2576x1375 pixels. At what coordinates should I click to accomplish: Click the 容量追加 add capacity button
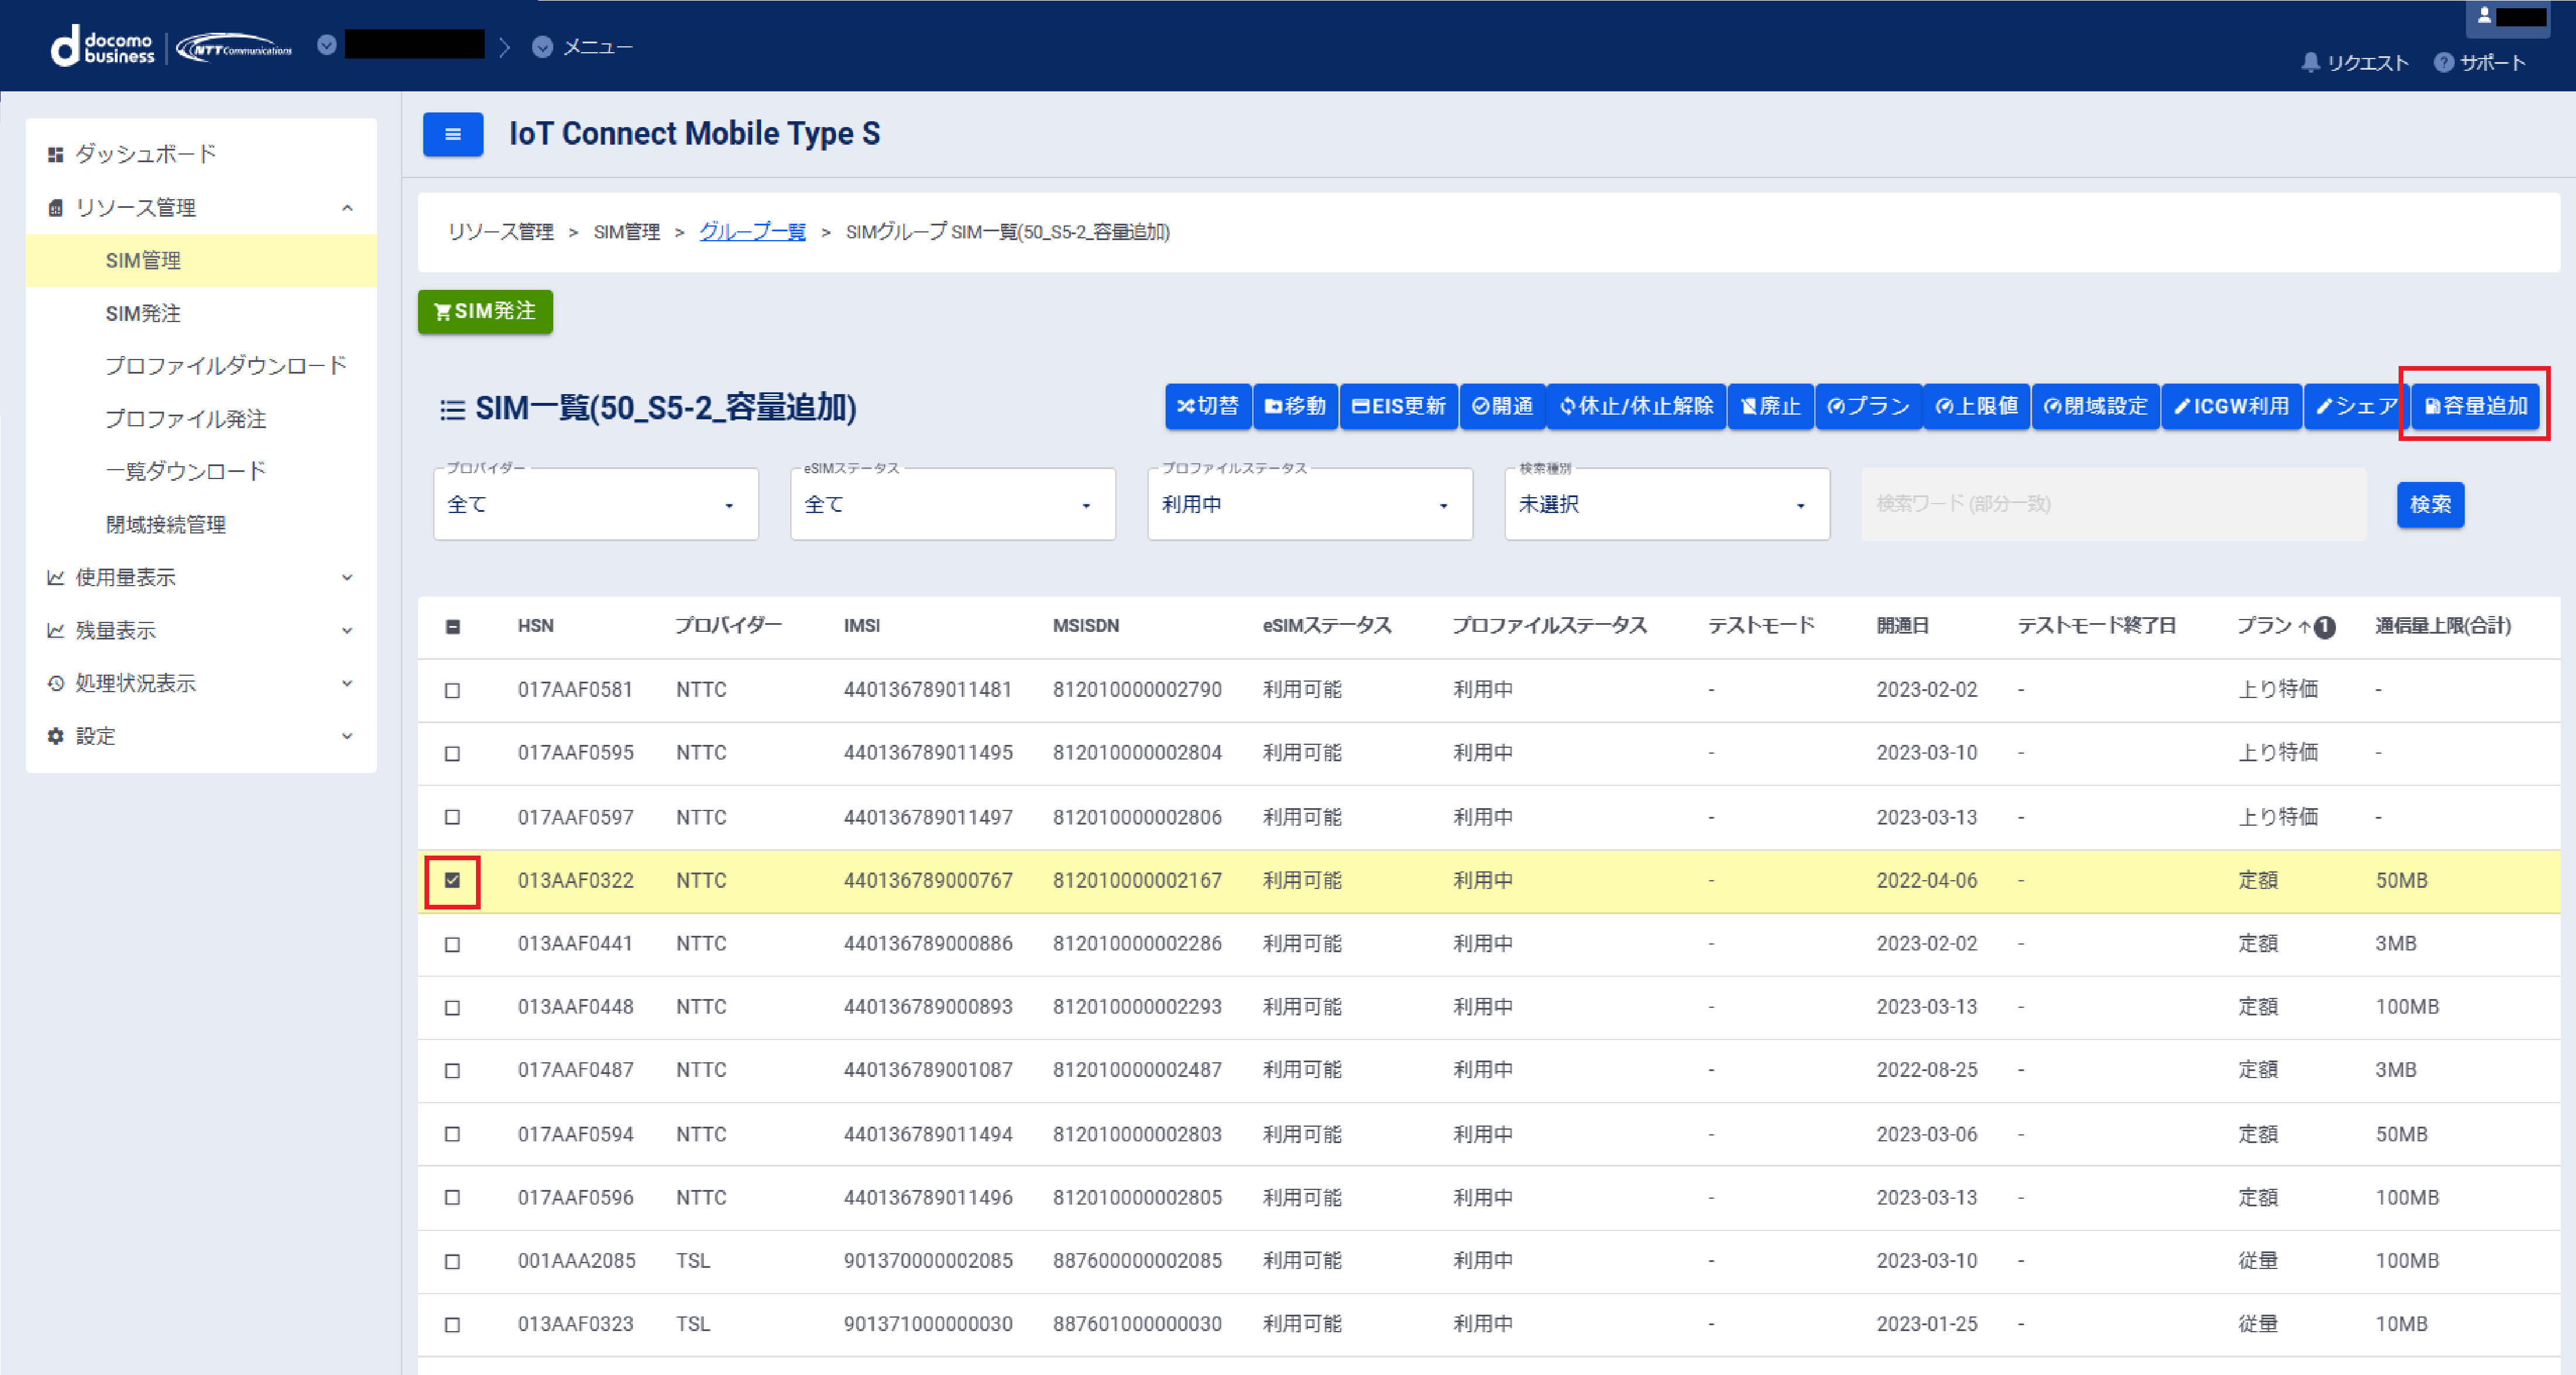(x=2475, y=406)
